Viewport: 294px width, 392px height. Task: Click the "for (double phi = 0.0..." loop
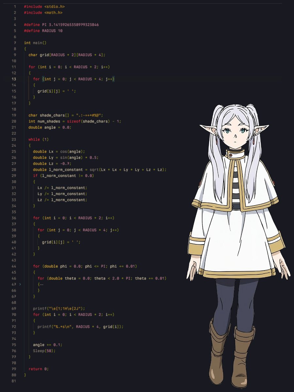tap(85, 266)
